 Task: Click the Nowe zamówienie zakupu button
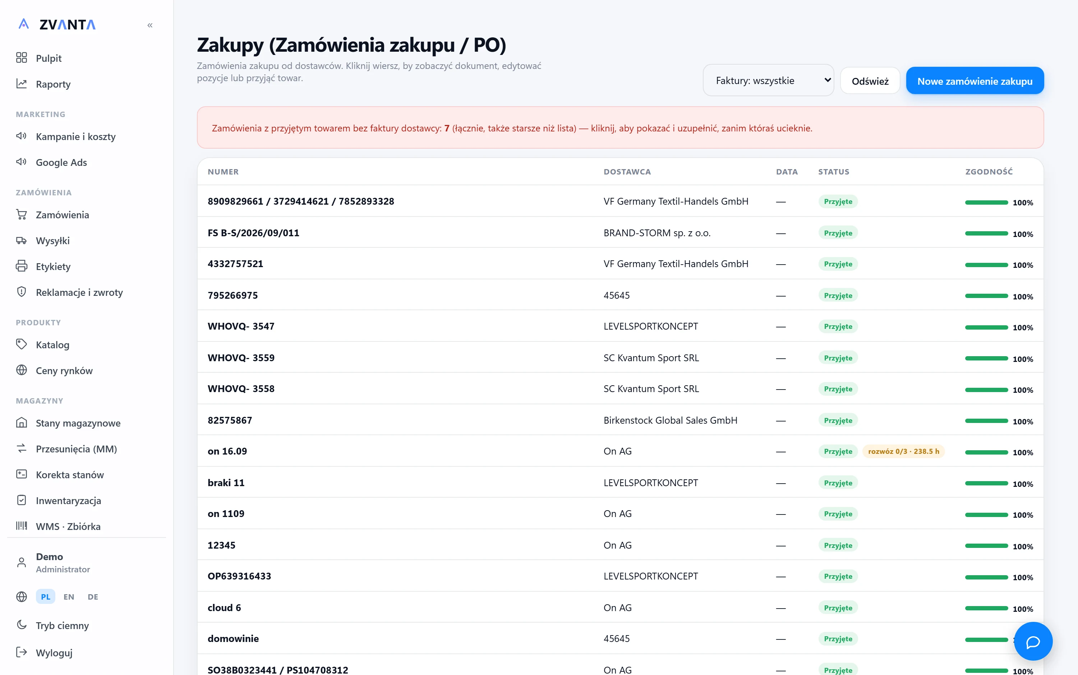[975, 81]
